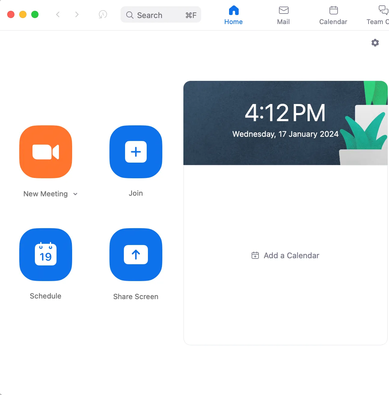This screenshot has height=395, width=389.
Task: Open the Team Chat tab
Action: coord(378,15)
